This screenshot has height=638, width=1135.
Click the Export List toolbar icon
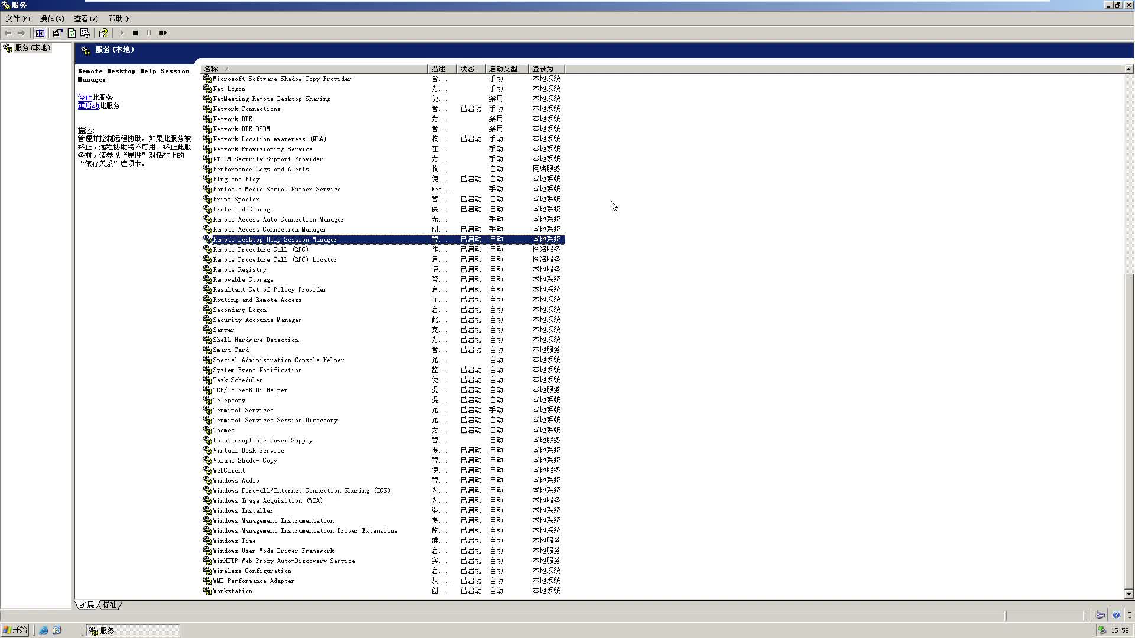[x=85, y=33]
